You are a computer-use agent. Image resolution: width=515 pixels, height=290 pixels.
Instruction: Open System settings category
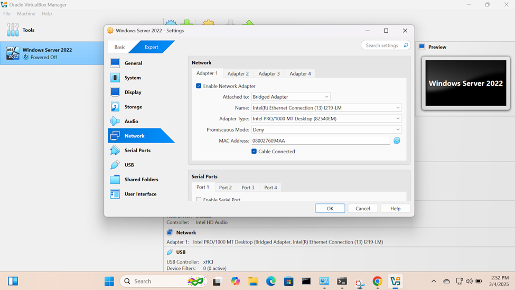141,78
